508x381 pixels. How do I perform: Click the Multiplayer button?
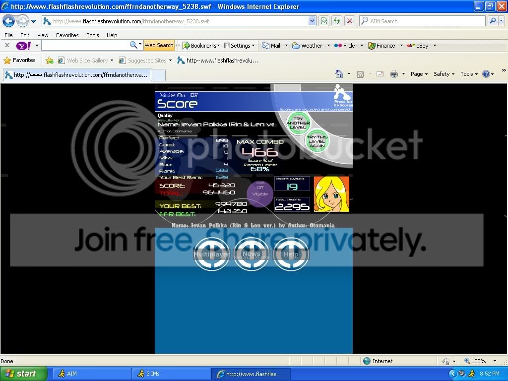[212, 254]
